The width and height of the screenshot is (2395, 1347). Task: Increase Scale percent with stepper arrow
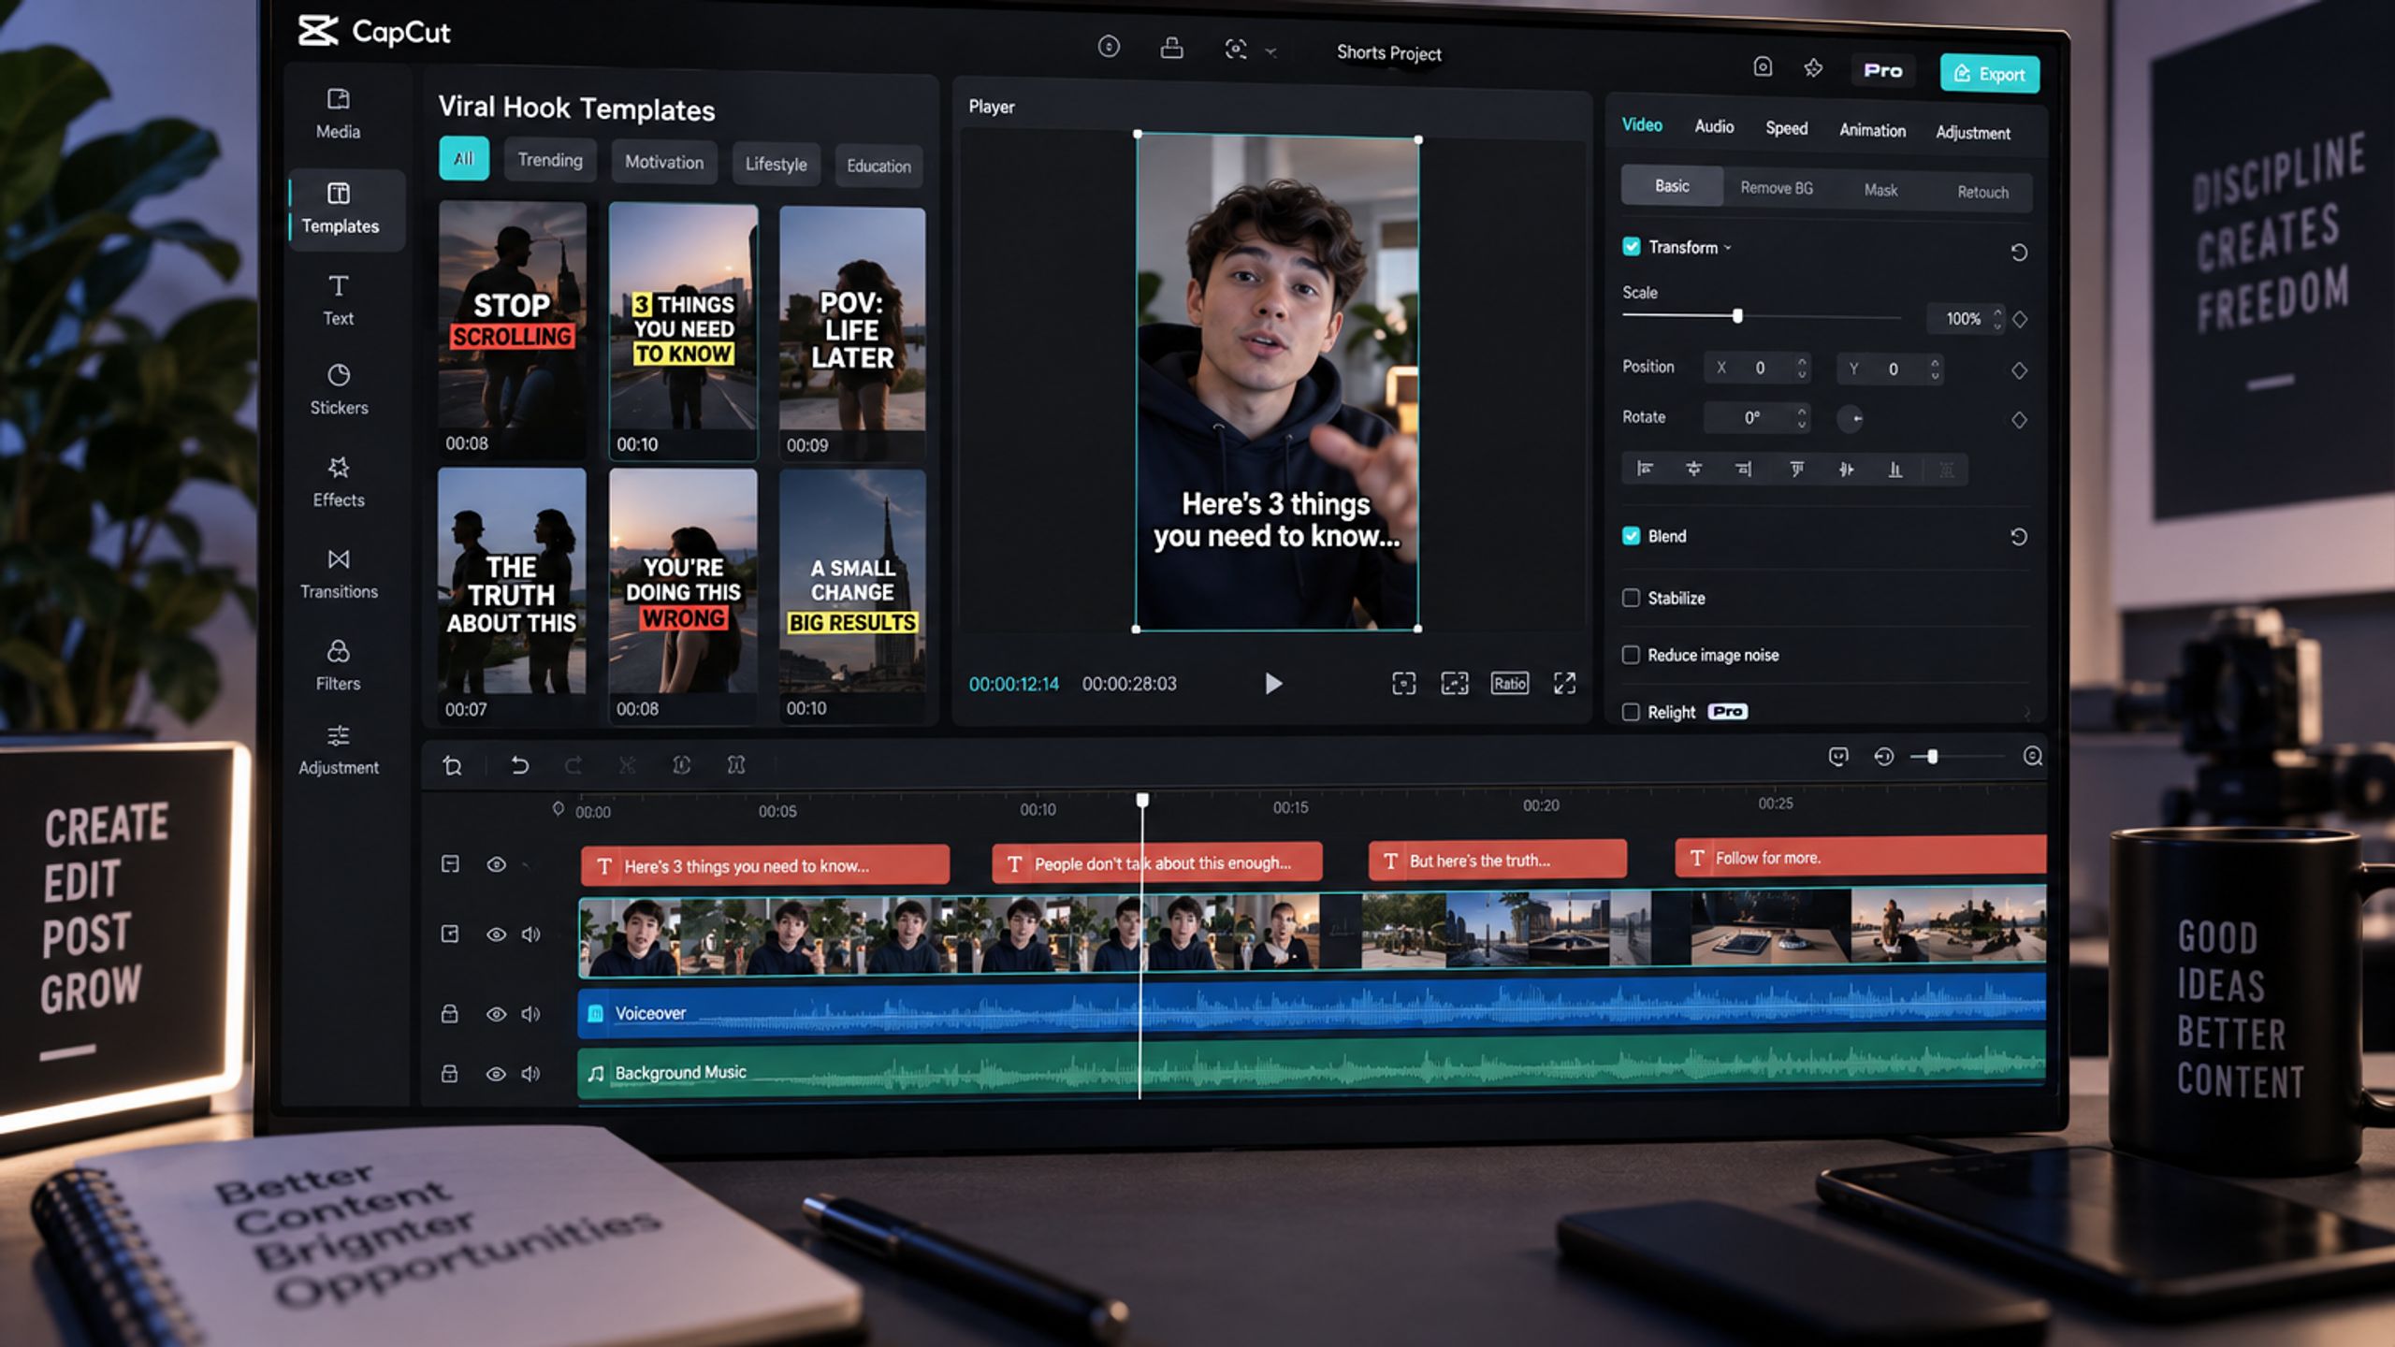1997,311
